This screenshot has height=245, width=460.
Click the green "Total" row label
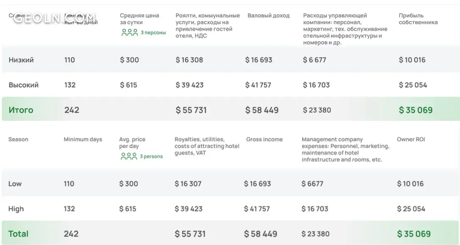[19, 234]
